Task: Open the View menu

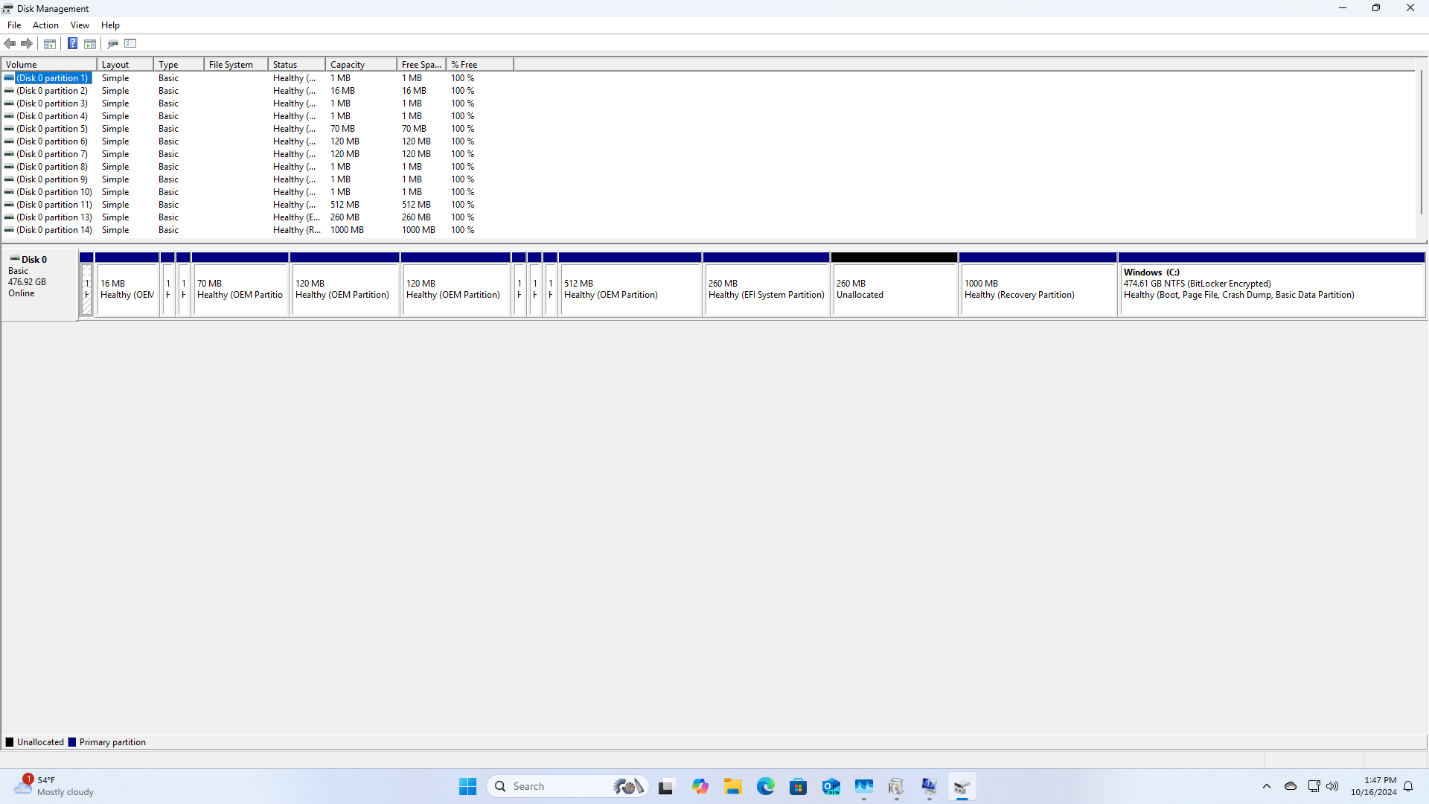Action: [x=80, y=25]
